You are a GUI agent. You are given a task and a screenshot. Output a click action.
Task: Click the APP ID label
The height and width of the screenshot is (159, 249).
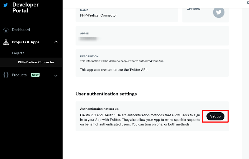pos(84,34)
